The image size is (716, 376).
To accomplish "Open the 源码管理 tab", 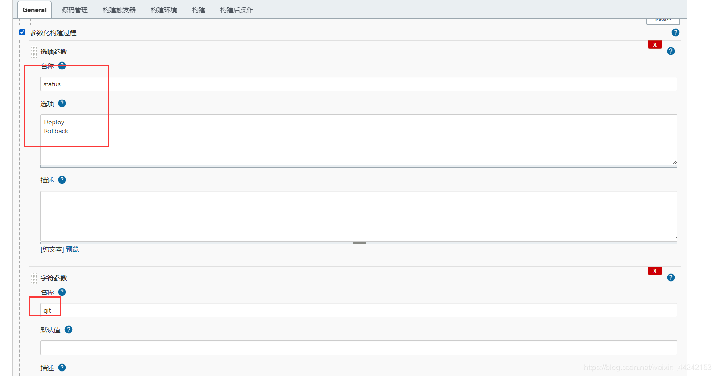I will point(74,10).
